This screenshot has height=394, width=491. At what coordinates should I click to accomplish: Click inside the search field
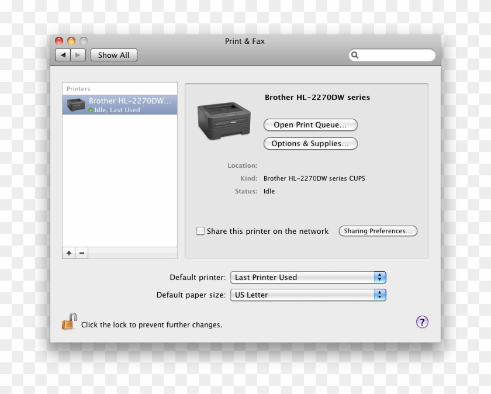pyautogui.click(x=392, y=55)
